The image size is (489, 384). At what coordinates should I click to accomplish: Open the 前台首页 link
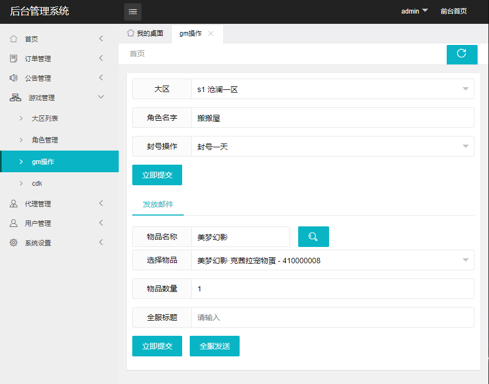coord(453,11)
